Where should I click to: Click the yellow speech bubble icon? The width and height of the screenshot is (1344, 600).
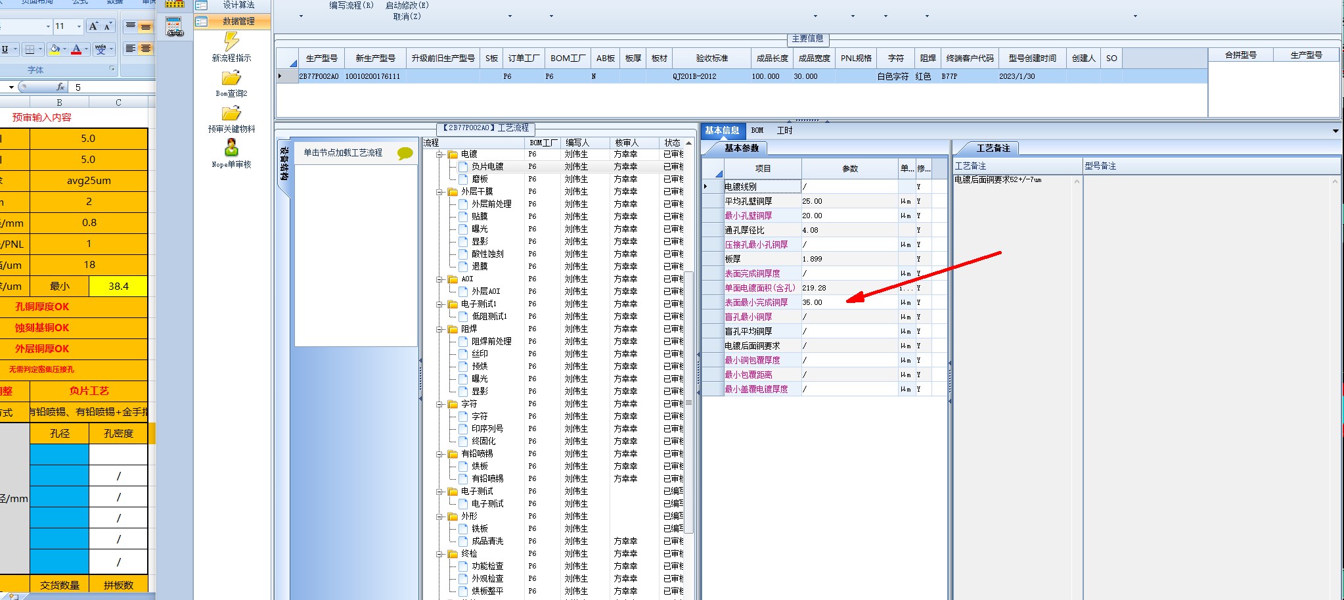(x=405, y=153)
